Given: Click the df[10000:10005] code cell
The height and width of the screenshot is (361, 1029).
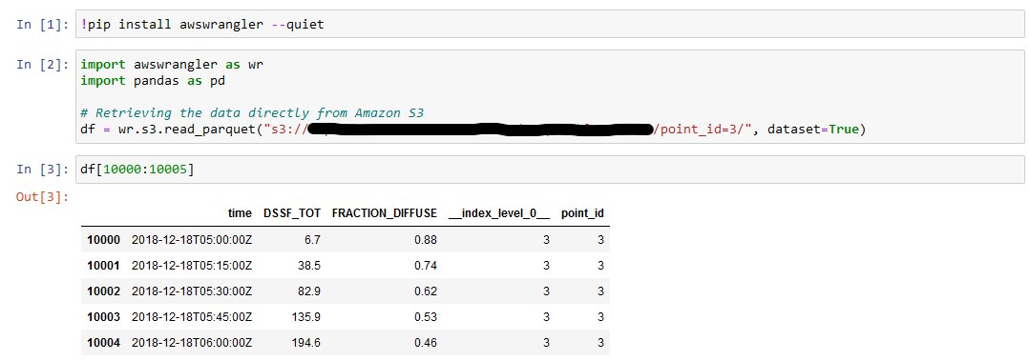Looking at the screenshot, I should pyautogui.click(x=550, y=170).
